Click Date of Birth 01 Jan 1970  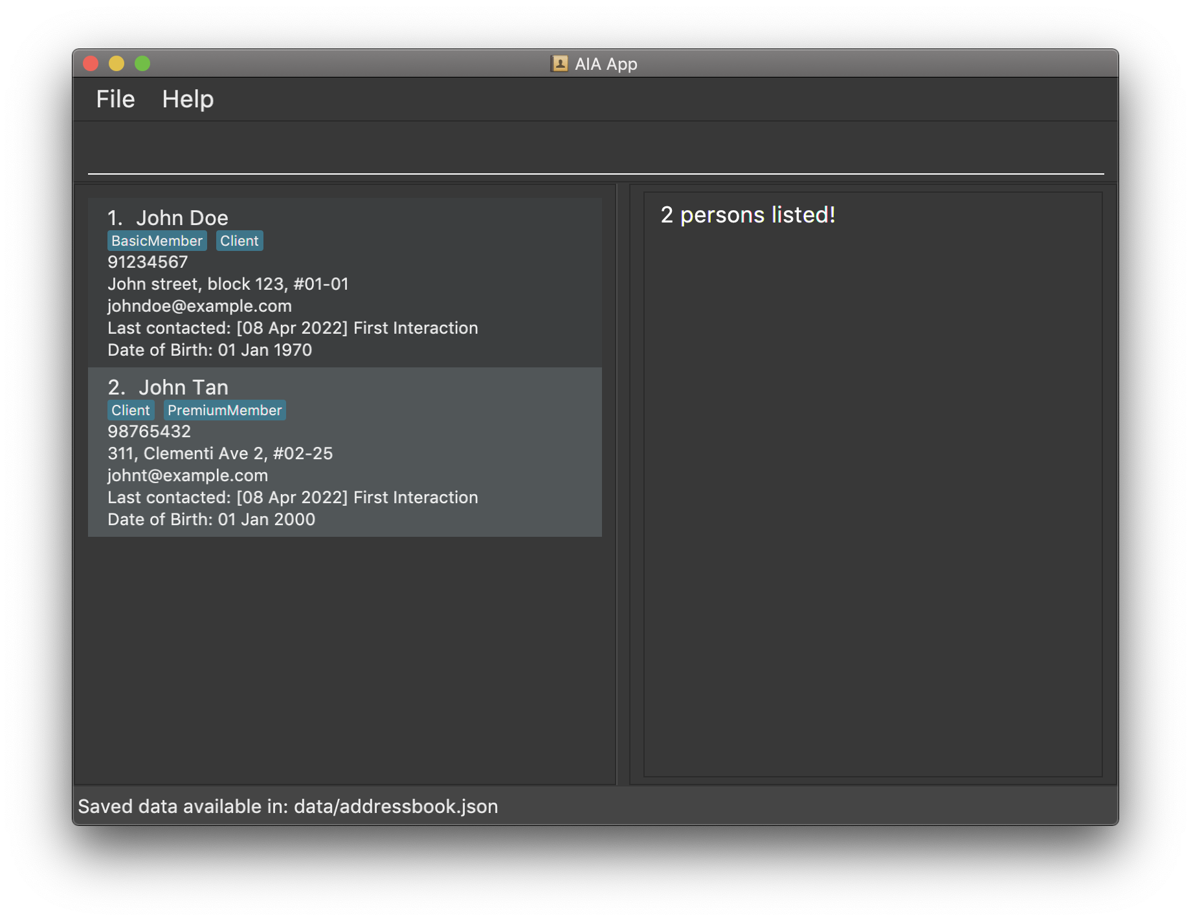[x=210, y=350]
